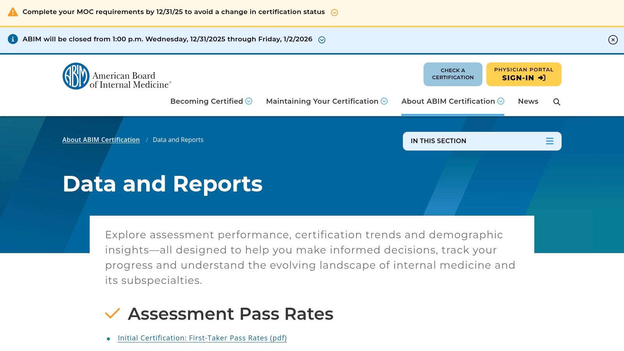Select the About ABIM Certification nav tab

(448, 101)
